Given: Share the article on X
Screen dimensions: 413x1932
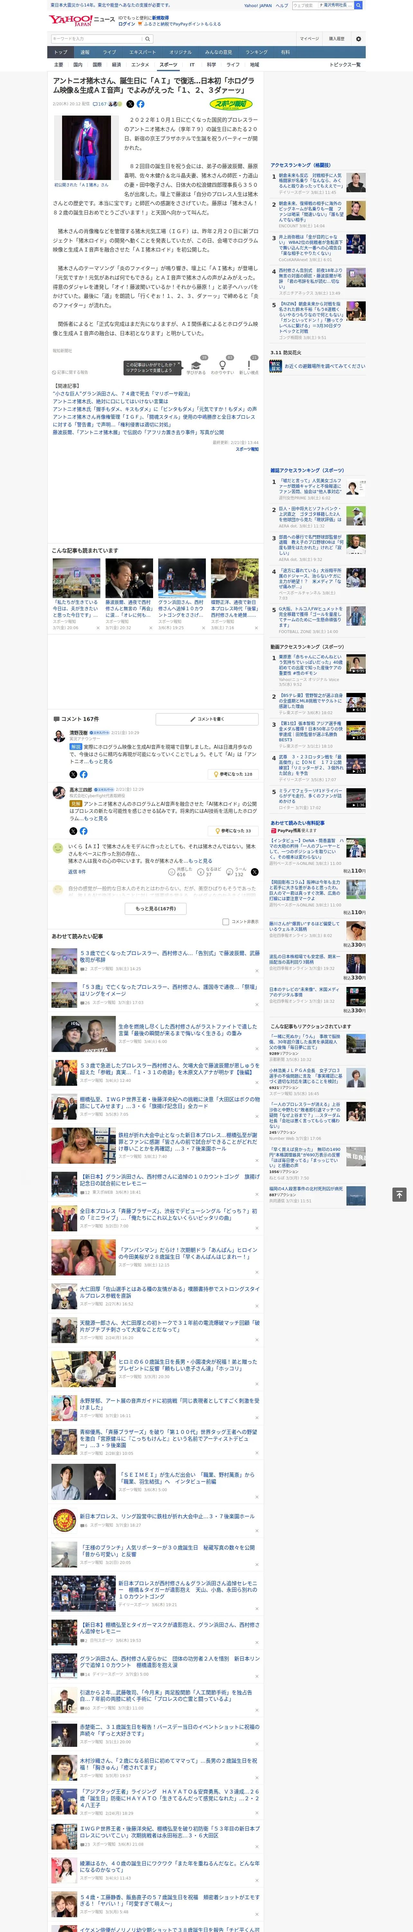Looking at the screenshot, I should [130, 104].
